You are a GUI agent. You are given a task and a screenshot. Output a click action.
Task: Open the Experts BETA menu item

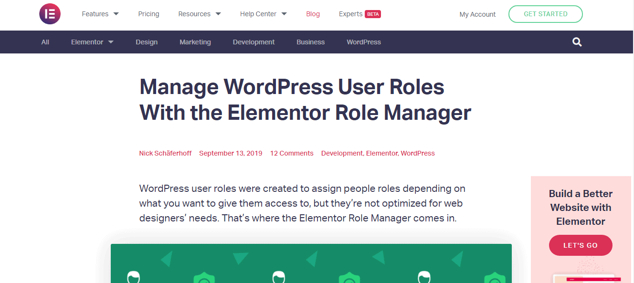click(359, 14)
